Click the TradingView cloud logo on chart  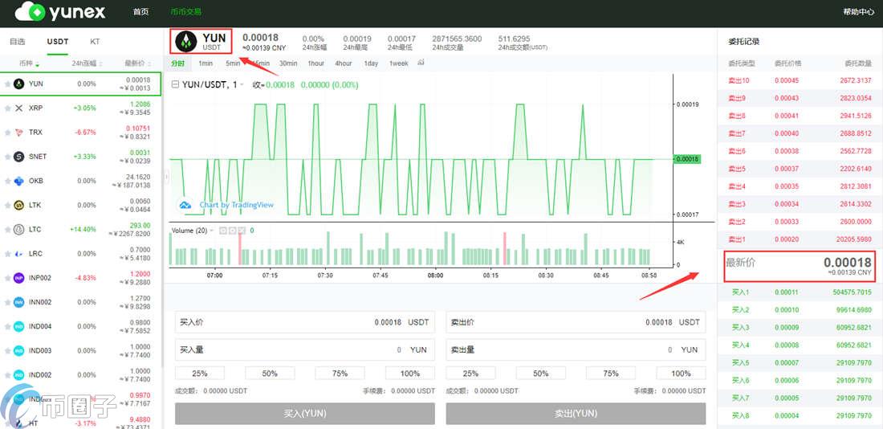(x=185, y=205)
